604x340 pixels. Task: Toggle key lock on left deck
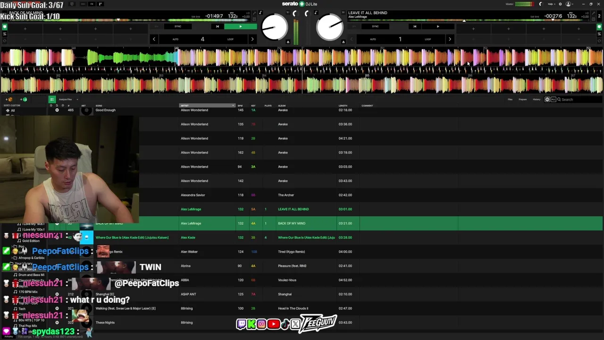click(260, 12)
